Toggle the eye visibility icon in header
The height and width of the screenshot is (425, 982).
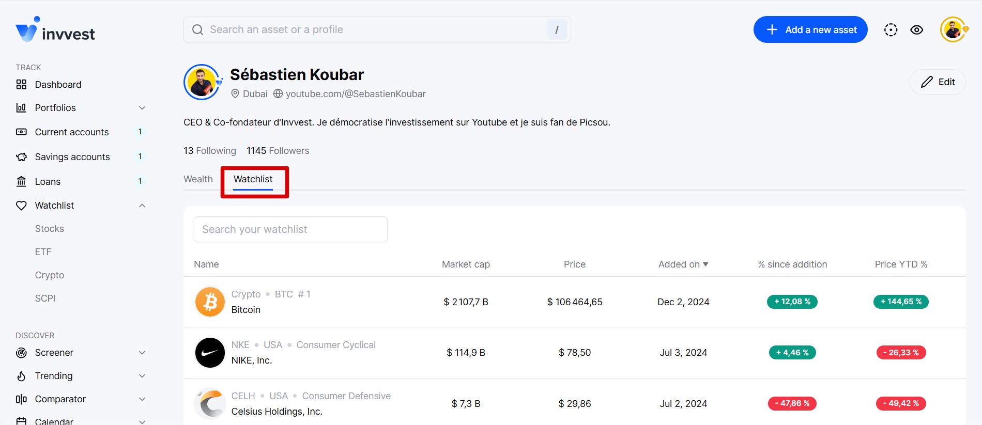click(x=917, y=30)
